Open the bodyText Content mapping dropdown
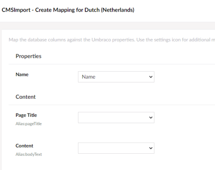This screenshot has width=215, height=170. coord(116,148)
